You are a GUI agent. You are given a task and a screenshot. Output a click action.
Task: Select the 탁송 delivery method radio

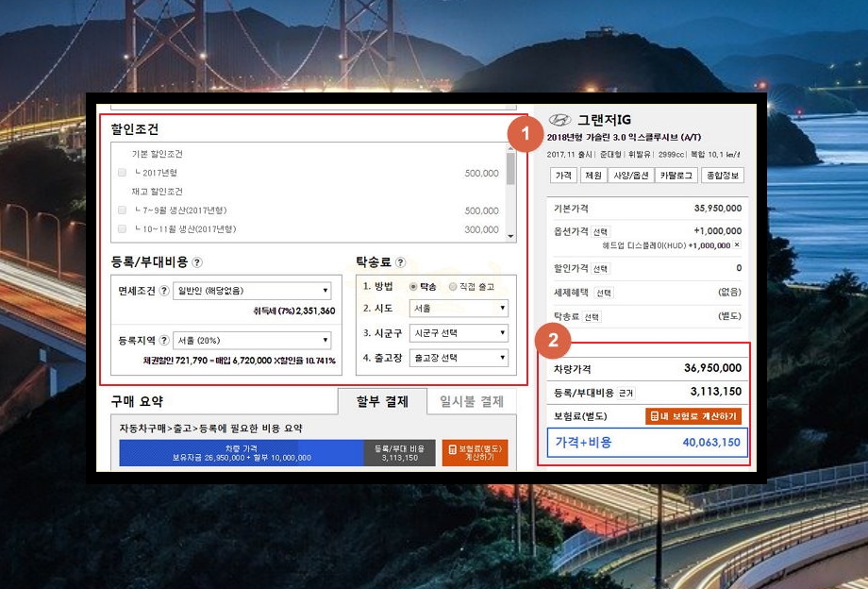click(413, 287)
